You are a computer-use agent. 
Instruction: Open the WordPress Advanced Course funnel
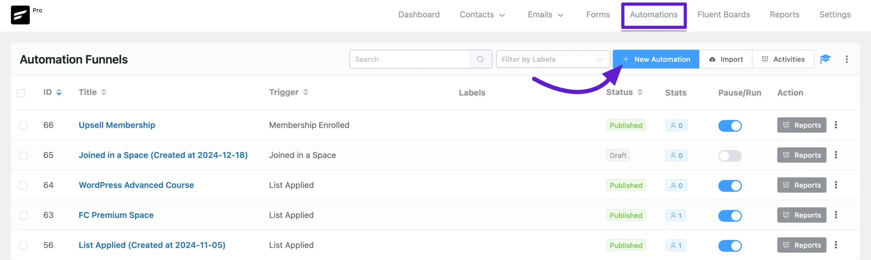pyautogui.click(x=136, y=185)
